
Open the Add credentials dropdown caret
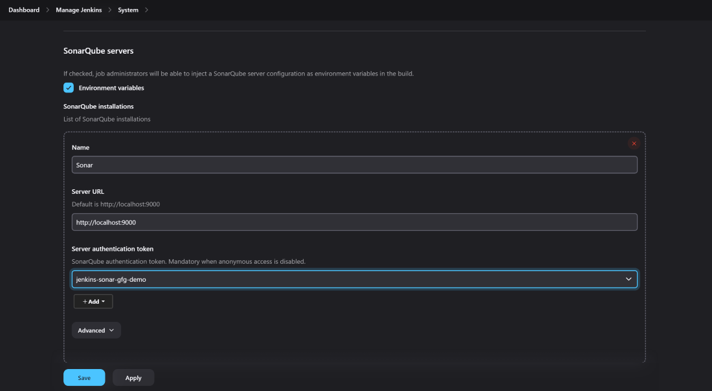point(104,302)
